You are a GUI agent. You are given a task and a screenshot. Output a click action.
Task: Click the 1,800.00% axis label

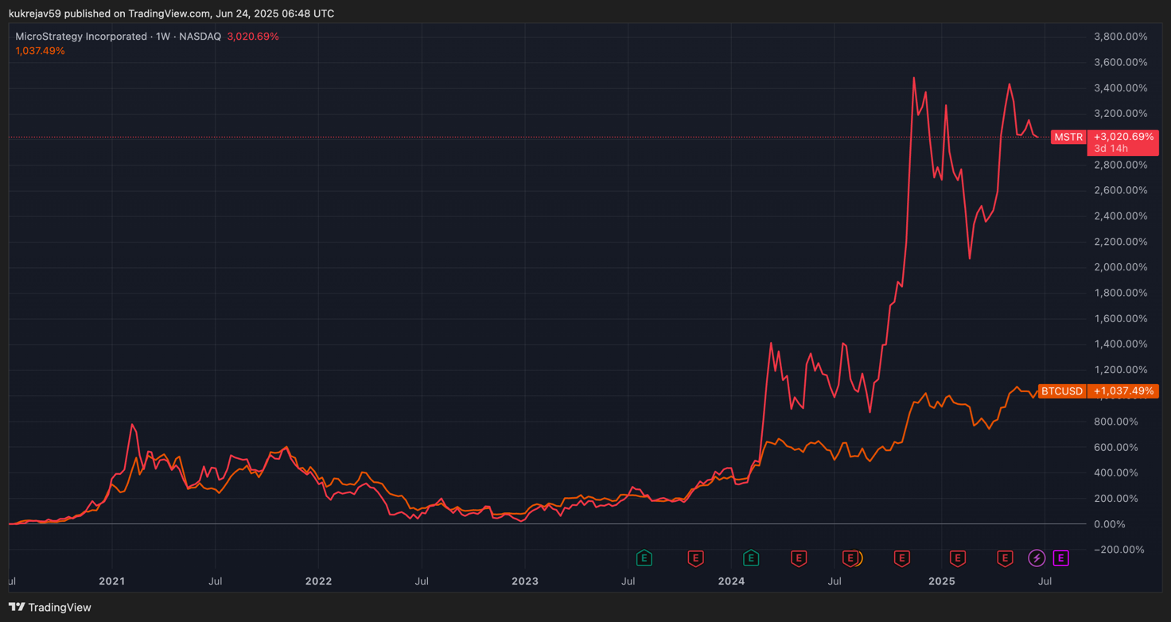[1121, 293]
